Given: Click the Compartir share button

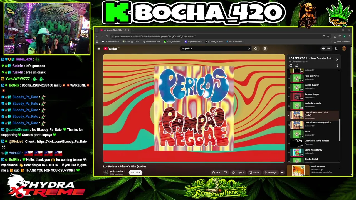Looking at the screenshot, I should (x=238, y=172).
